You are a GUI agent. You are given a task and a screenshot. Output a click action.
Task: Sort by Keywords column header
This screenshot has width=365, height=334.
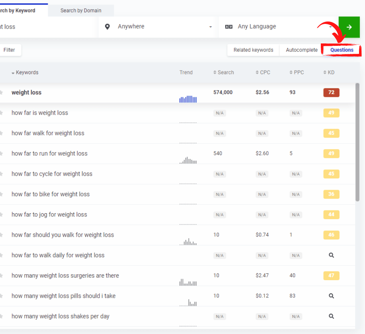[27, 73]
